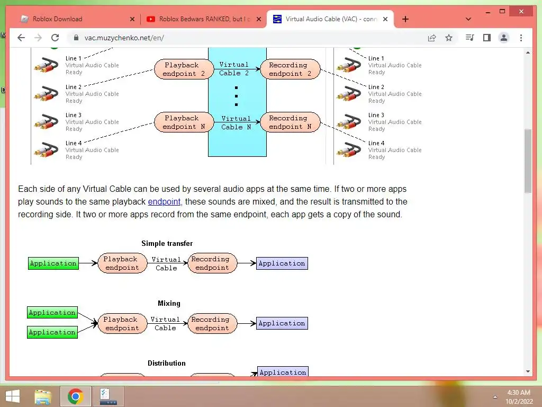Open the media control icon
This screenshot has height=407, width=542.
470,38
